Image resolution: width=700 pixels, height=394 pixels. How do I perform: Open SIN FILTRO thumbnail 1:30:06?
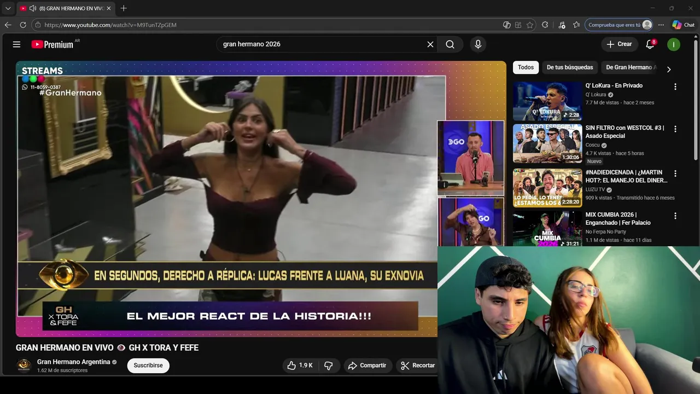point(547,143)
